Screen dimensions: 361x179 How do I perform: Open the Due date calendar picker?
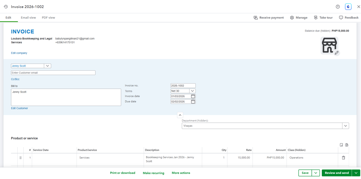(193, 101)
